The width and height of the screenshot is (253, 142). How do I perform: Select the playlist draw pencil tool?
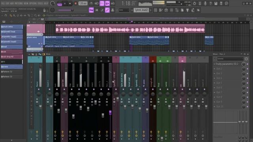(11, 15)
